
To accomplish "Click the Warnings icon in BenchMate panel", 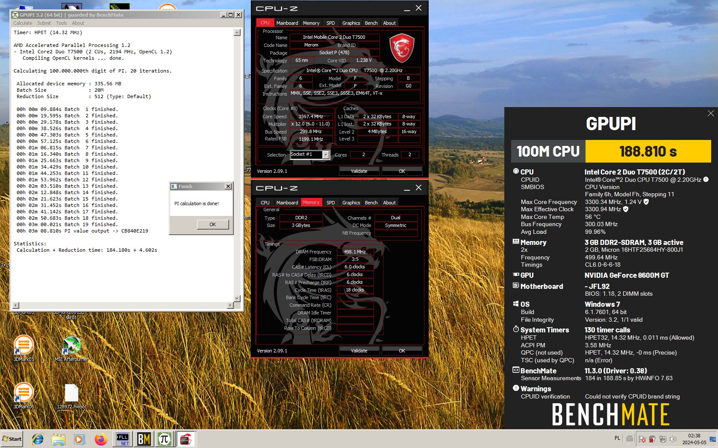I will (x=516, y=388).
